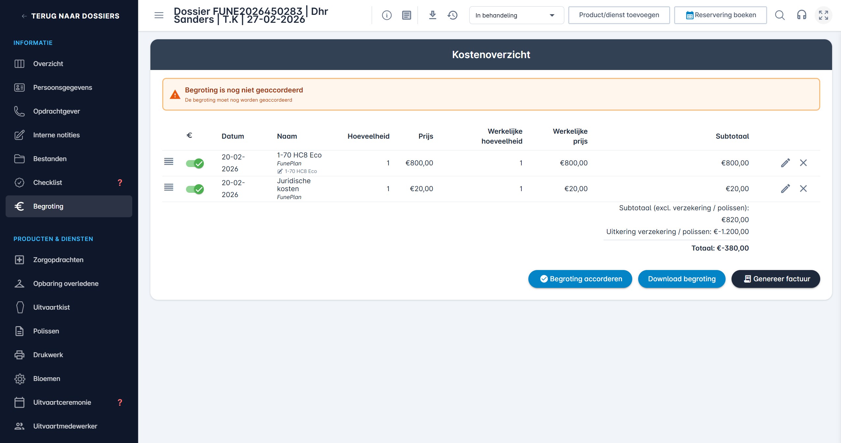This screenshot has width=841, height=443.
Task: Toggle fullscreen with the expand icon
Action: [x=823, y=15]
